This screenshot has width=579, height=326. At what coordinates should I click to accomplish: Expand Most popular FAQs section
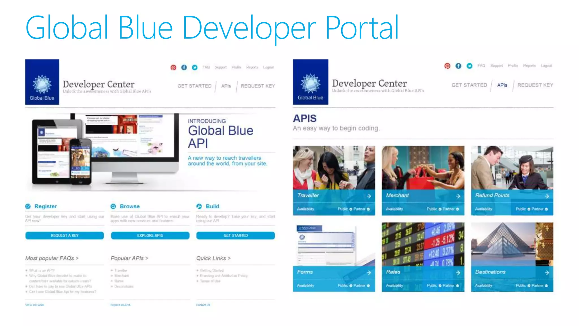coord(52,258)
